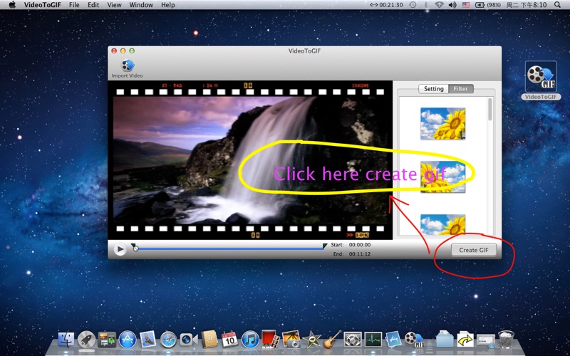Open Mission Control in the dock
Viewport: 570px width, 356px height.
click(107, 340)
